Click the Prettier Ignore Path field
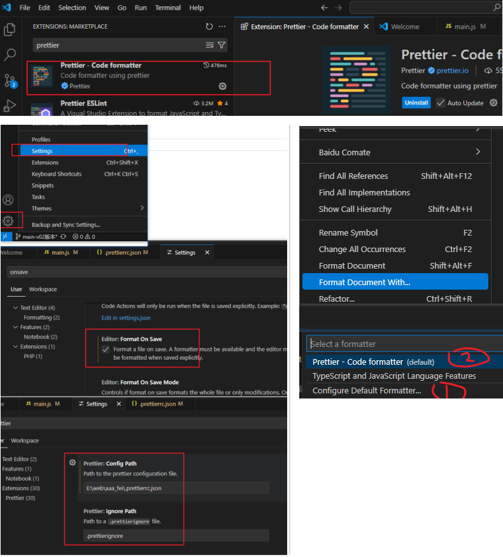Viewport: 503px width, 557px height. pos(176,536)
